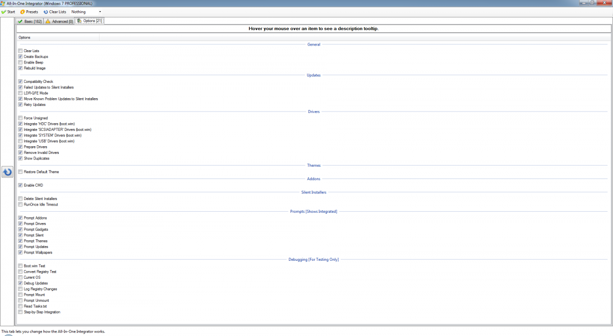Toggle the Retry Updates checkbox

coord(20,105)
